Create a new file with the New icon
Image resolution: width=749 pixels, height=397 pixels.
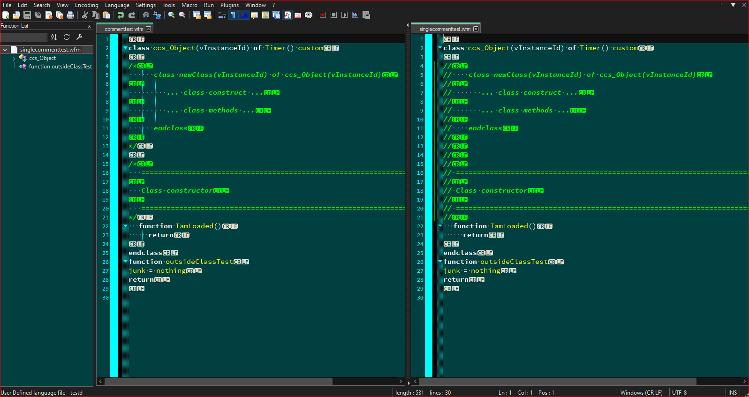(x=6, y=15)
